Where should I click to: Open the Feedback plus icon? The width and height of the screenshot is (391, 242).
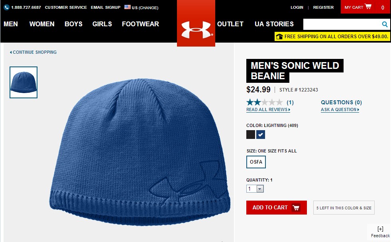[380, 229]
